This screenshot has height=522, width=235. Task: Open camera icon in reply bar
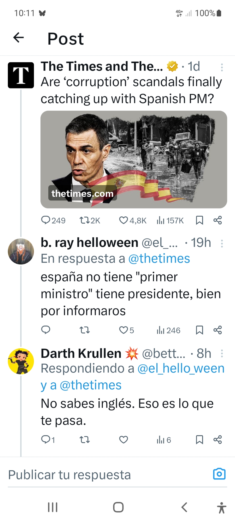[219, 474]
